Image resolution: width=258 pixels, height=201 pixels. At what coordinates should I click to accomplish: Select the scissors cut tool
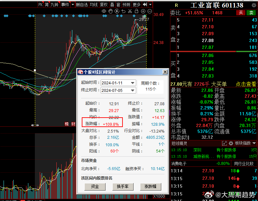(130, 11)
